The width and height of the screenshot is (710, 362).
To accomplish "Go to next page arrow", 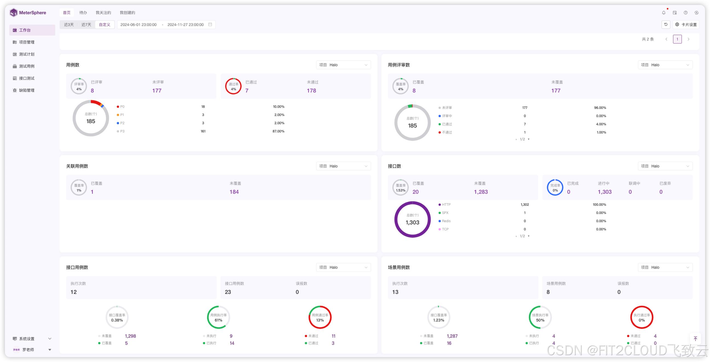I will click(x=688, y=39).
